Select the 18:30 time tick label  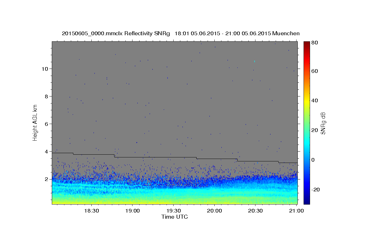(91, 211)
